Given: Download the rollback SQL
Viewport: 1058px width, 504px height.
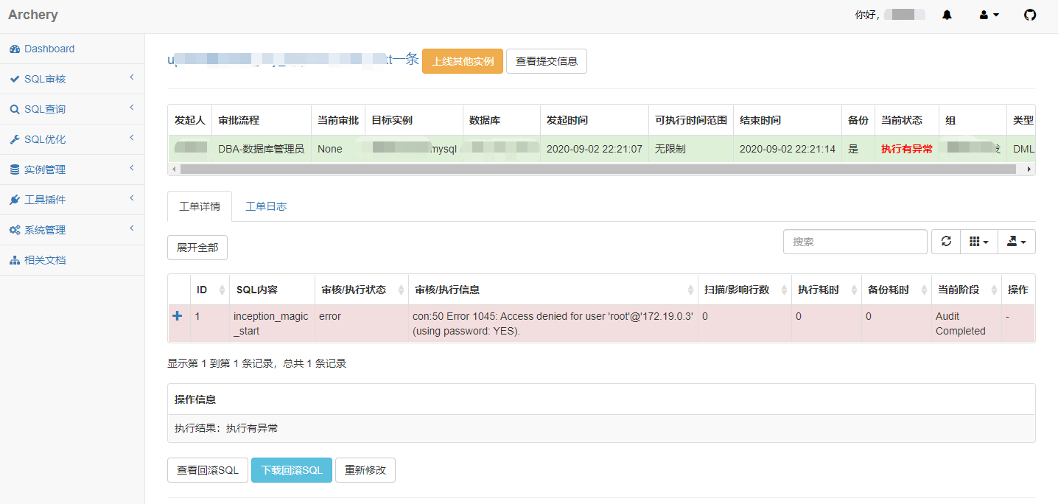Looking at the screenshot, I should [x=291, y=470].
